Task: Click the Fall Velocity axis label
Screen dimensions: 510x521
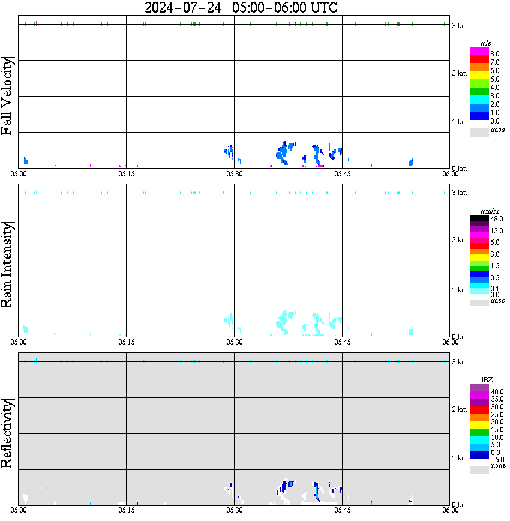Action: (x=7, y=96)
